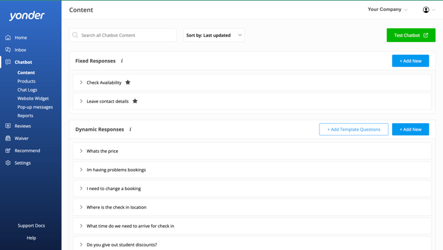Click the Content page title
This screenshot has width=443, height=250.
click(x=81, y=10)
